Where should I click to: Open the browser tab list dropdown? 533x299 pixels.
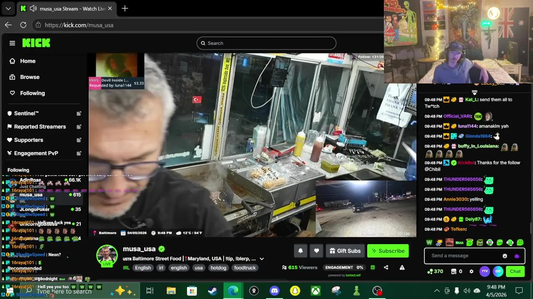coord(8,8)
